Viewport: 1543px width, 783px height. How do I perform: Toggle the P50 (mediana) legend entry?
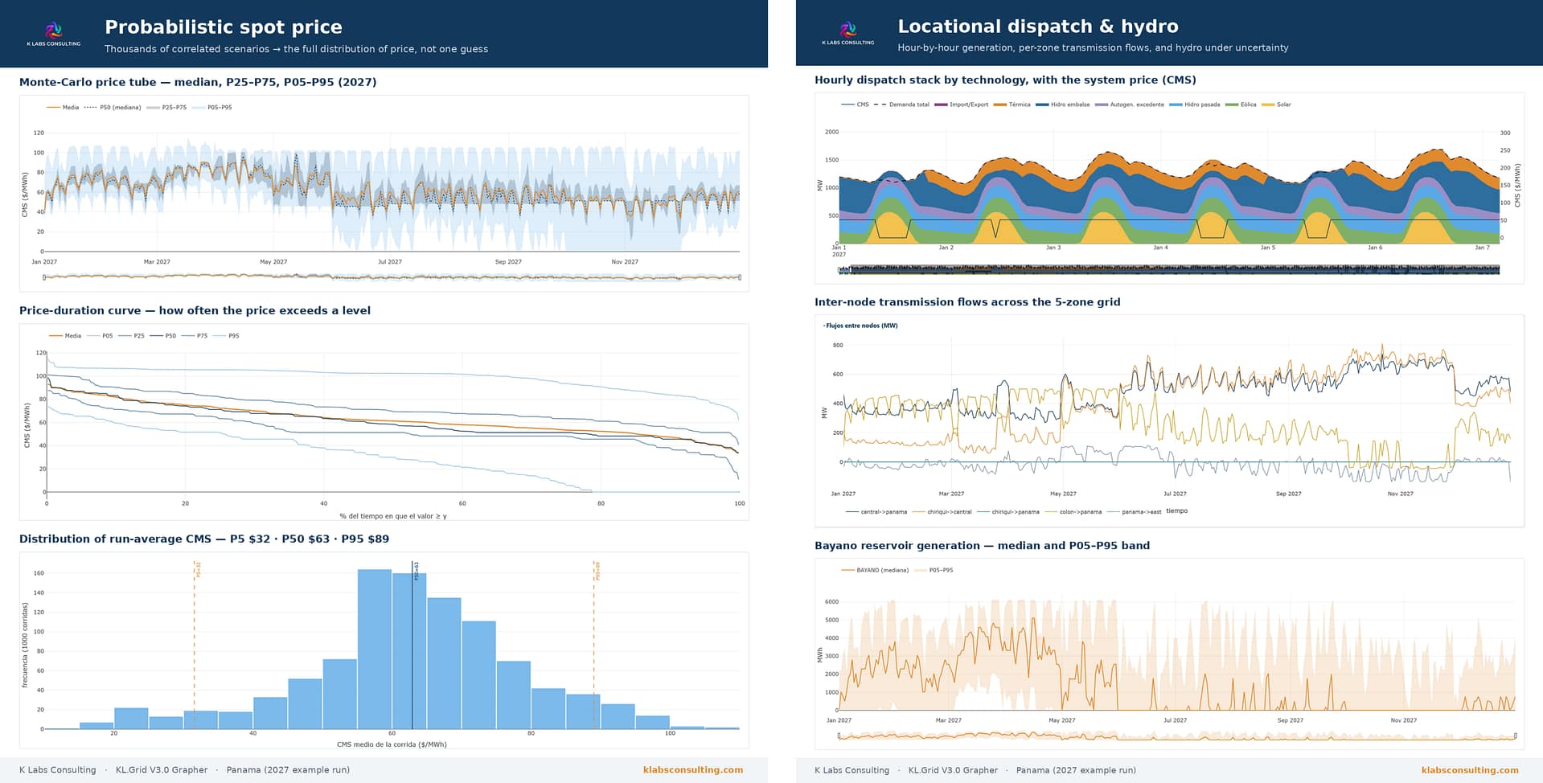(113, 107)
